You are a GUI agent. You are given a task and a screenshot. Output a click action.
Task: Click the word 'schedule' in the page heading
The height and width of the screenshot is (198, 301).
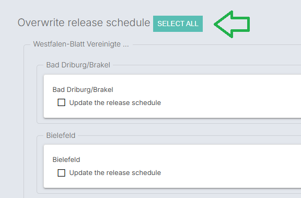tap(128, 22)
